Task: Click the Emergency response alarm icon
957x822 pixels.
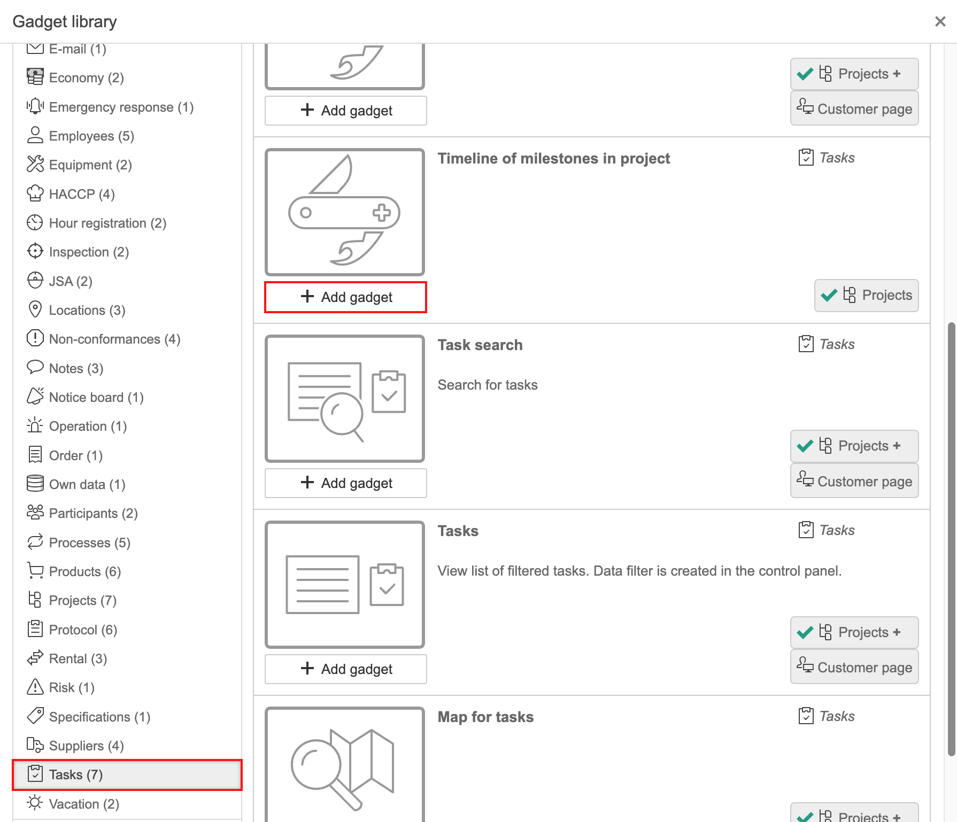Action: click(35, 106)
